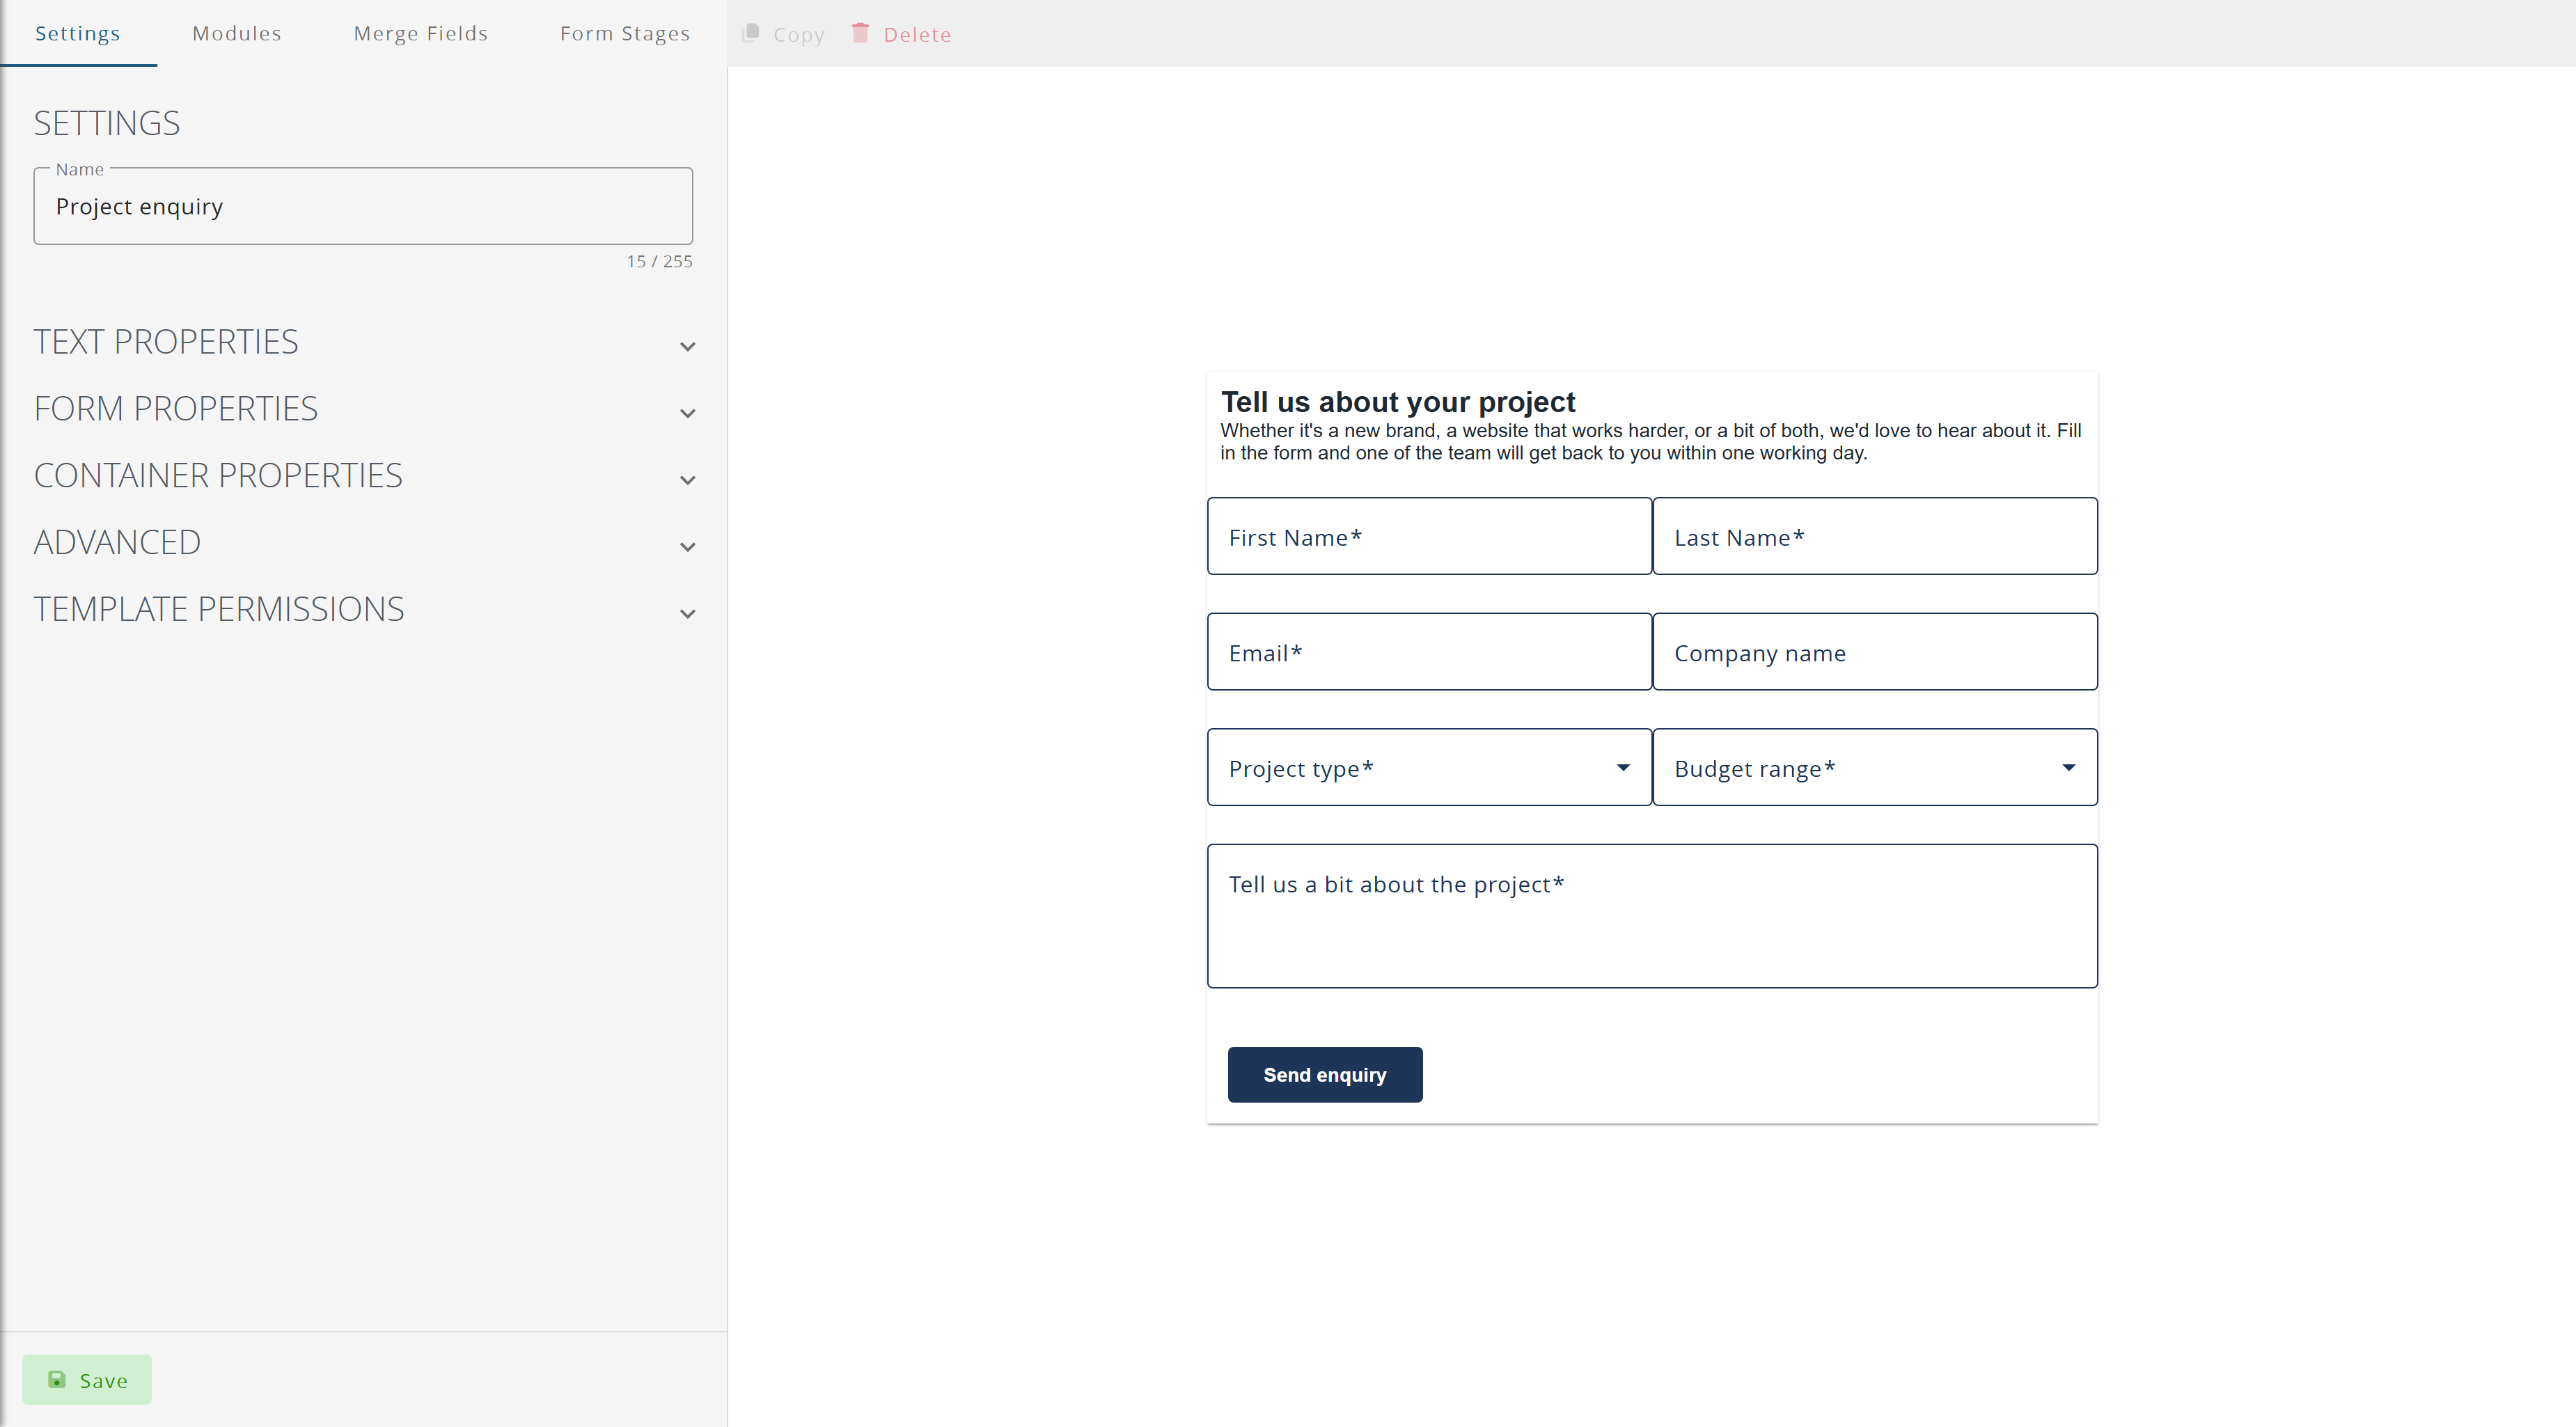The width and height of the screenshot is (2576, 1427).
Task: Click the Email field in the form
Action: click(1429, 652)
